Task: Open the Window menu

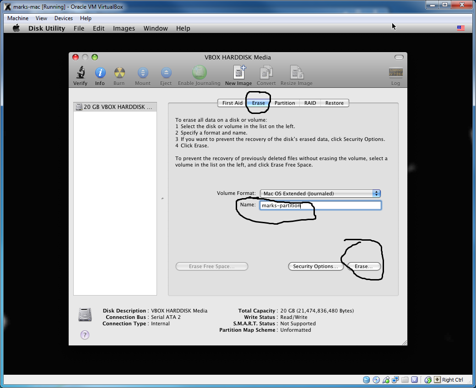Action: 156,28
